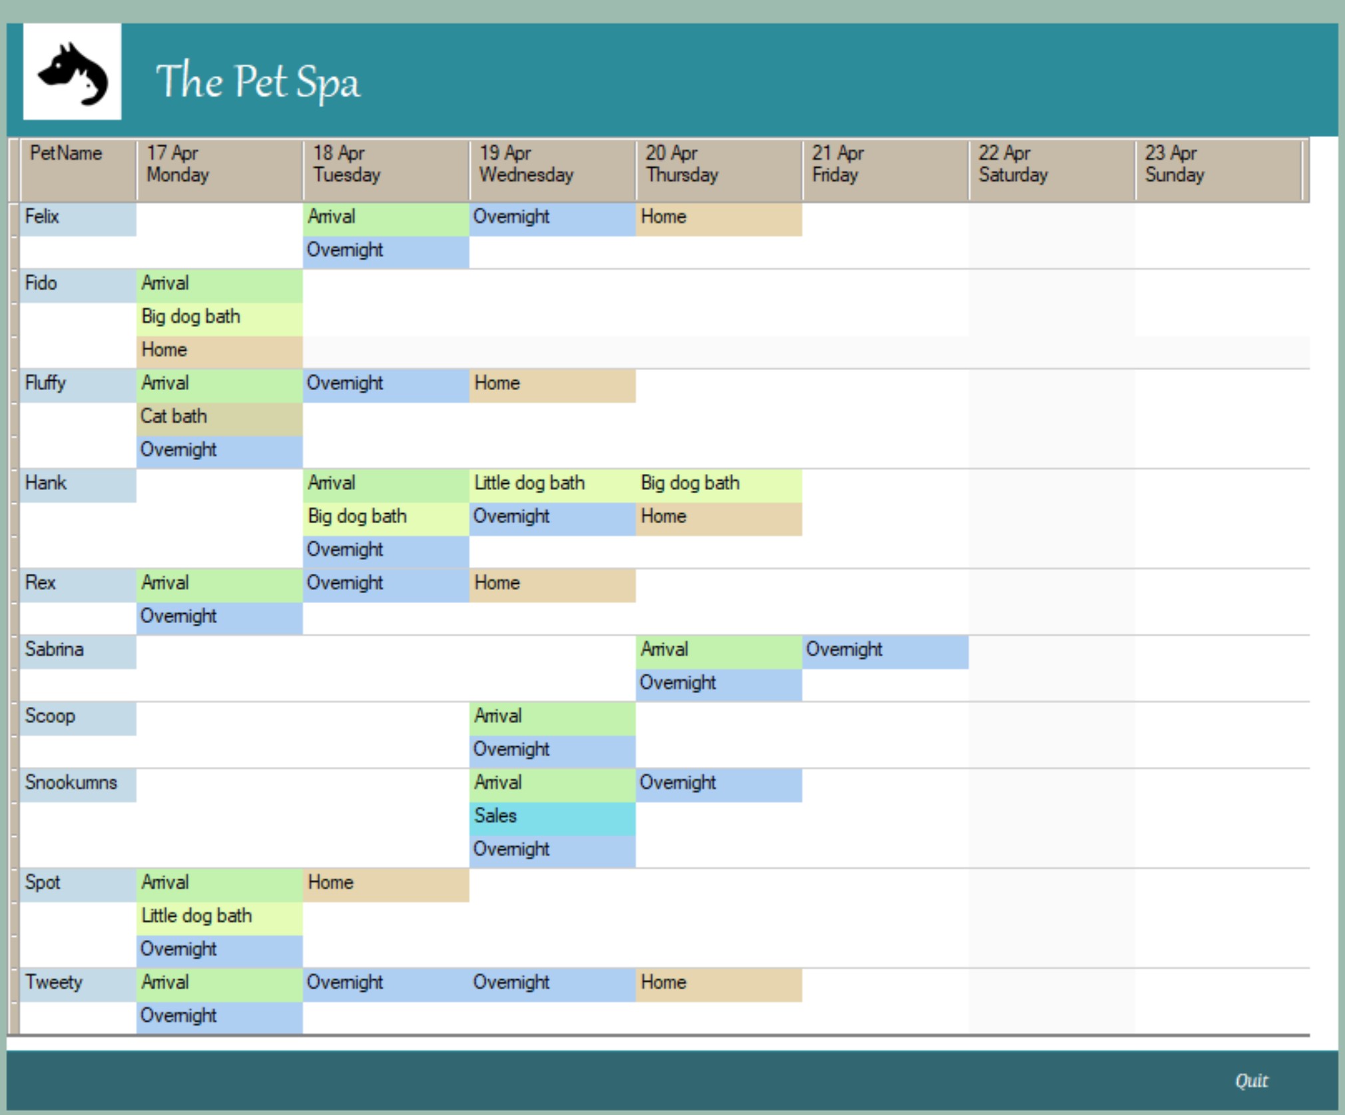Select Fido's Big dog bath on Monday
Screen dimensions: 1345x1115
(x=219, y=319)
